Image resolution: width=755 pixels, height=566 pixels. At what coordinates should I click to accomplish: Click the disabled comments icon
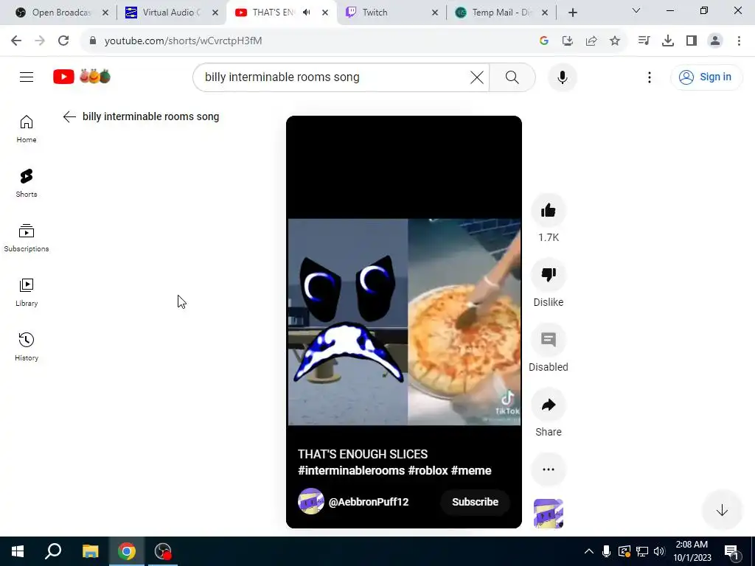(548, 340)
